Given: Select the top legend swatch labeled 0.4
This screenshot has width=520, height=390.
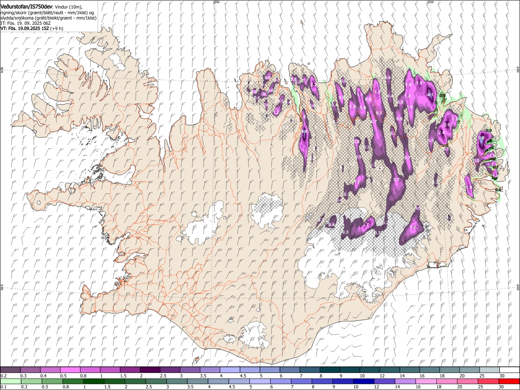Looking at the screenshot, I should coord(50,370).
